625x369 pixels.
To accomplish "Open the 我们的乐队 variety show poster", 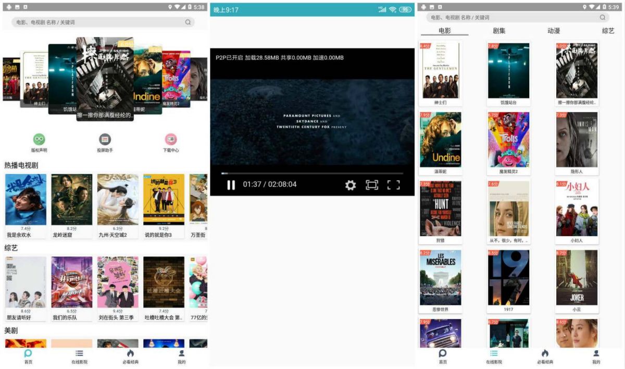I will point(72,282).
